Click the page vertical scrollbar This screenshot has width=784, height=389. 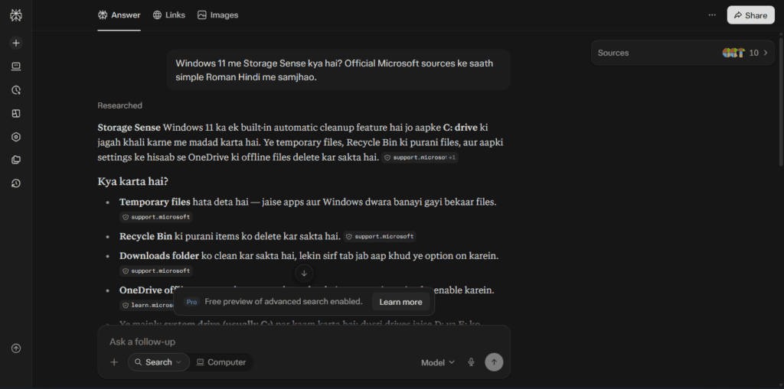pyautogui.click(x=781, y=100)
